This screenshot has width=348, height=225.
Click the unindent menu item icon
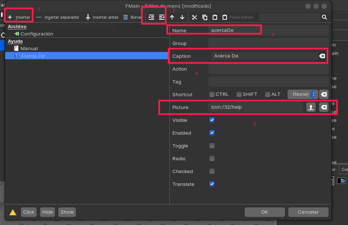[x=162, y=17]
